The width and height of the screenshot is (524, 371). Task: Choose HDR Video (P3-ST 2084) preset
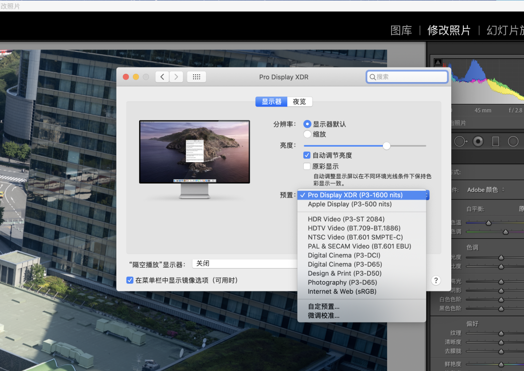coord(361,219)
